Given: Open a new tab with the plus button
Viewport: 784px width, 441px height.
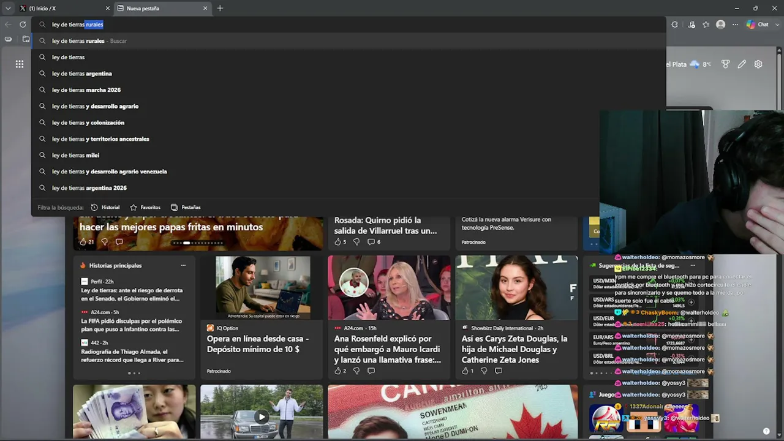Looking at the screenshot, I should click(220, 8).
